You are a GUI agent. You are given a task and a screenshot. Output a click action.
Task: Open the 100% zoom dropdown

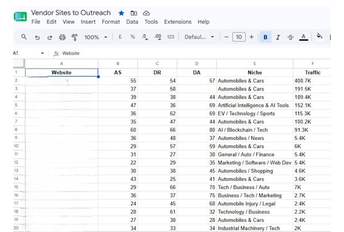(x=96, y=37)
